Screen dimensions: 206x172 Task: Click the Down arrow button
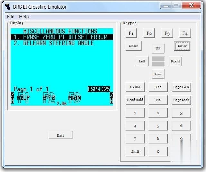coord(158,74)
